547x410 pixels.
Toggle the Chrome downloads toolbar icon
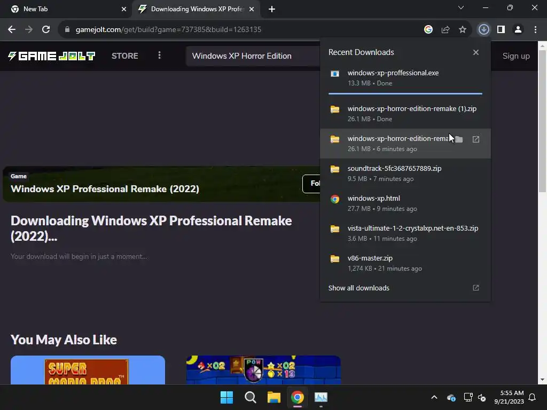pos(483,30)
